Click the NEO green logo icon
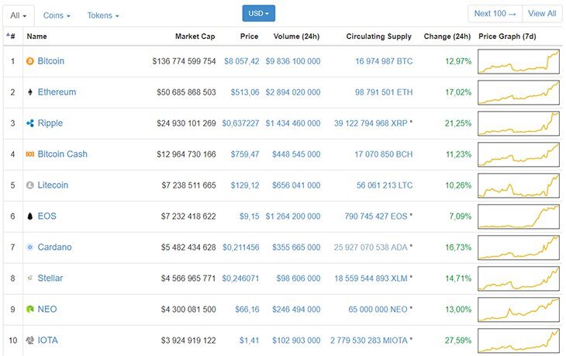This screenshot has width=566, height=356. (x=30, y=309)
